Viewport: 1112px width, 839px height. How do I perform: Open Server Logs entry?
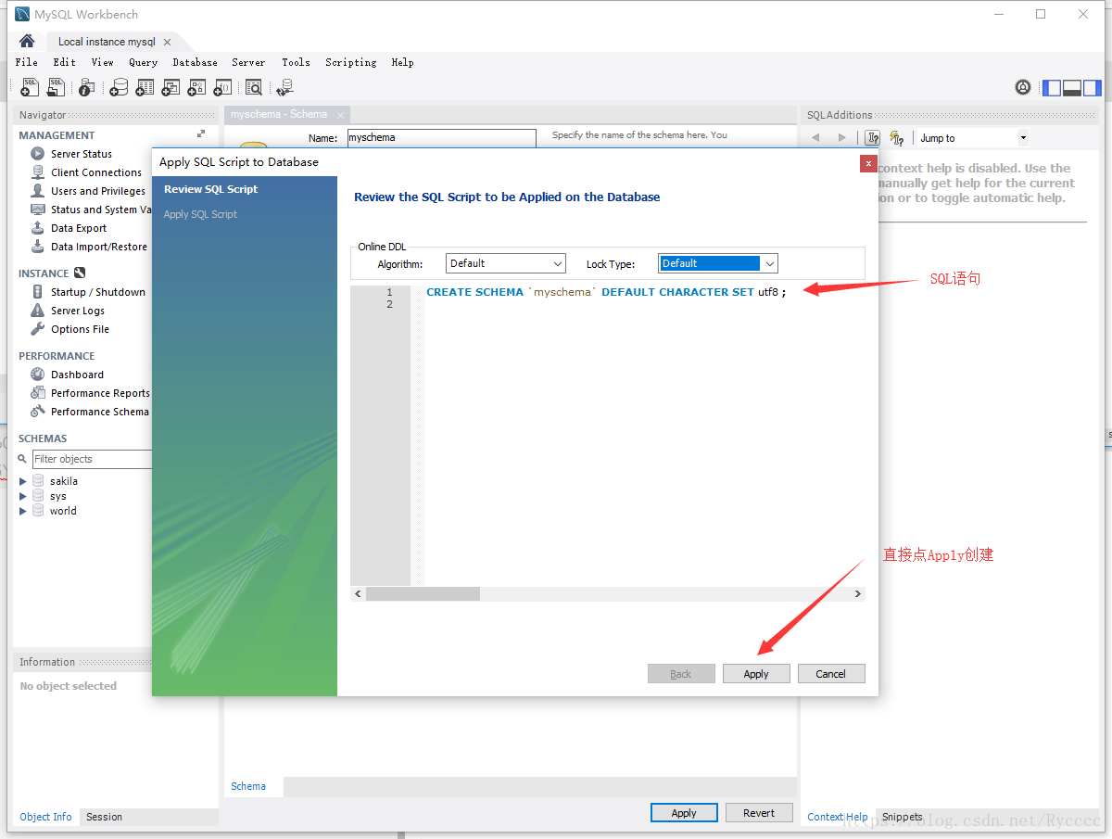click(x=78, y=311)
